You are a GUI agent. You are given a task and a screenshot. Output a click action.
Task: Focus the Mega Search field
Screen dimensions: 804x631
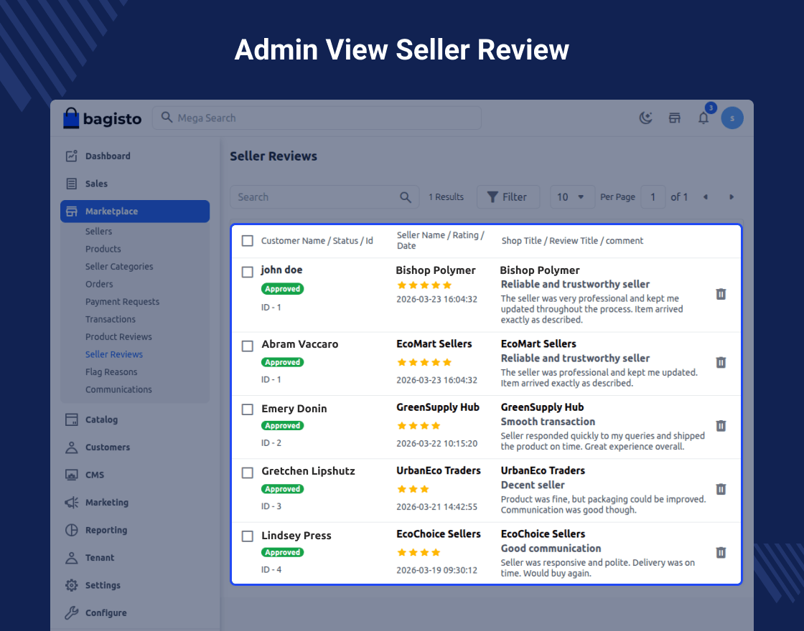coord(323,118)
